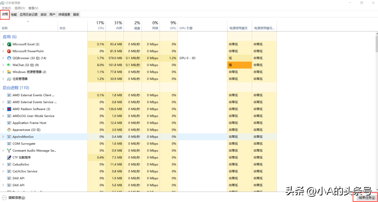Click the WeChat app icon
The image size is (378, 202).
pyautogui.click(x=9, y=65)
